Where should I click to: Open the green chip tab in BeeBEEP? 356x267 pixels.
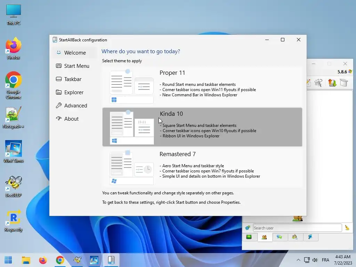[x=249, y=237]
